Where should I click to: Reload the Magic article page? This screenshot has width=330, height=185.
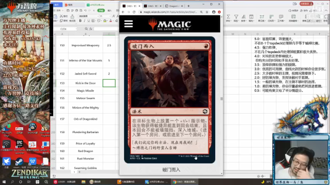[134, 12]
